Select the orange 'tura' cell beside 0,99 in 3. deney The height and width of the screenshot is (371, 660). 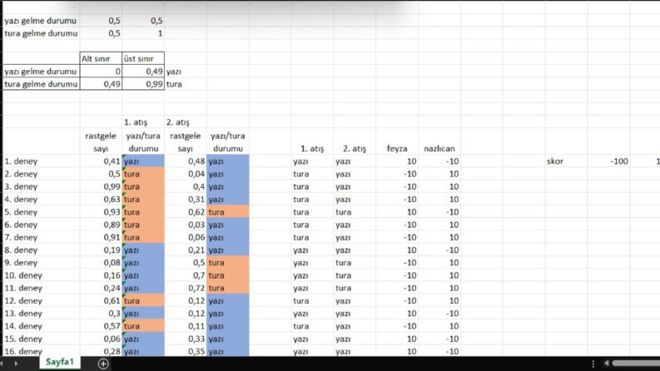tap(143, 186)
